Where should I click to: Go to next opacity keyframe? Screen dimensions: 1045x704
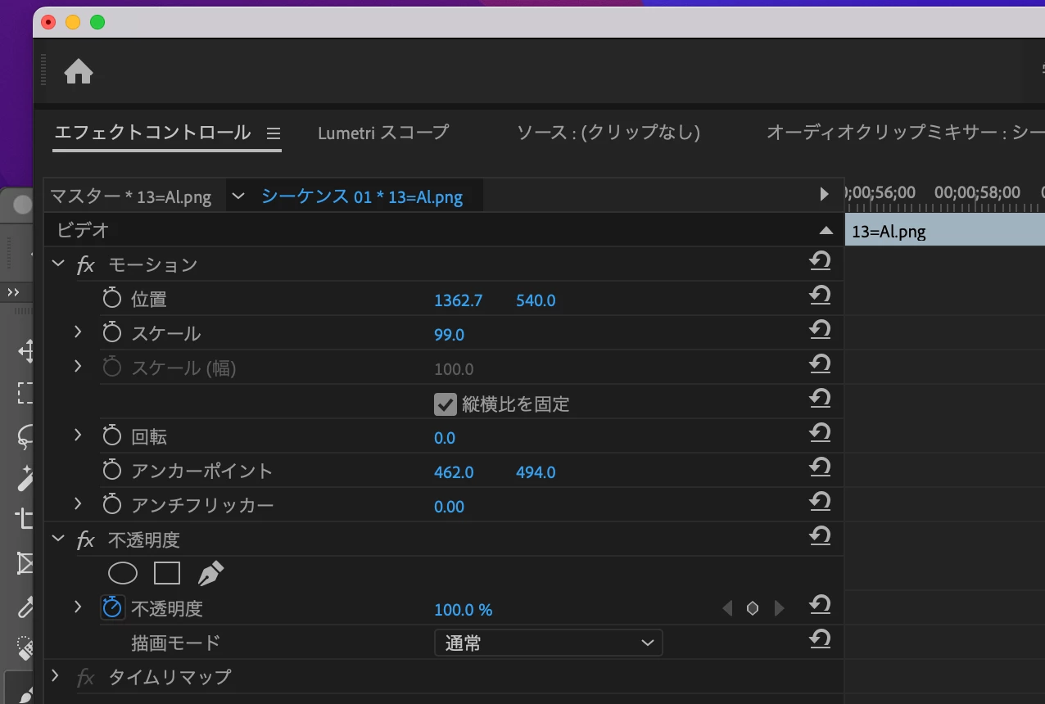click(779, 608)
